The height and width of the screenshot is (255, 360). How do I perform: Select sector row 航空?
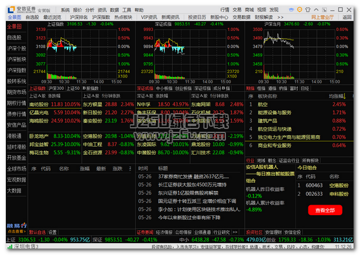299,104
